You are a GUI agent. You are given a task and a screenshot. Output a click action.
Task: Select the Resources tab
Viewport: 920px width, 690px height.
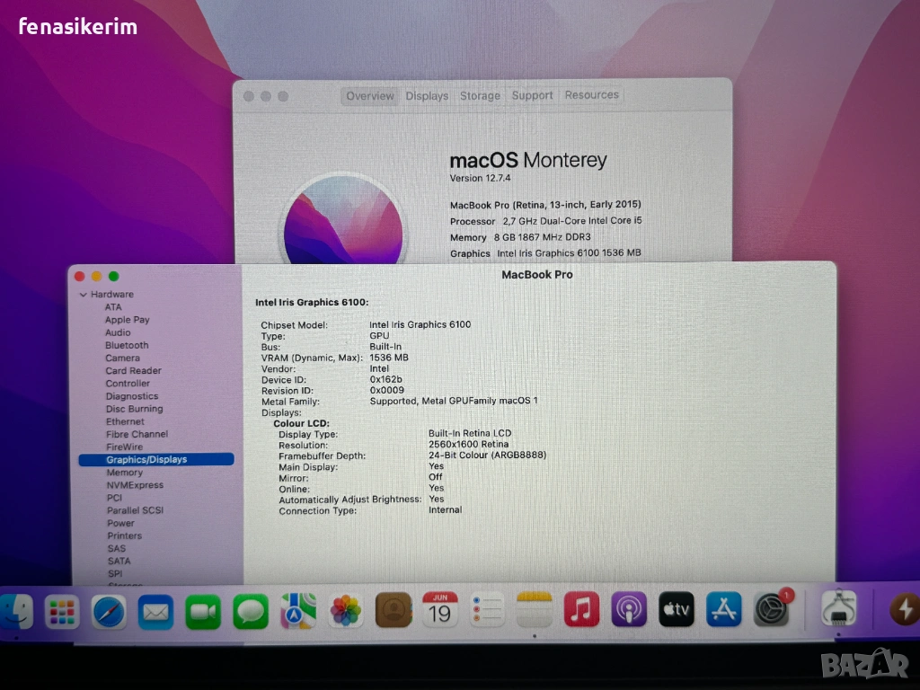pyautogui.click(x=591, y=95)
